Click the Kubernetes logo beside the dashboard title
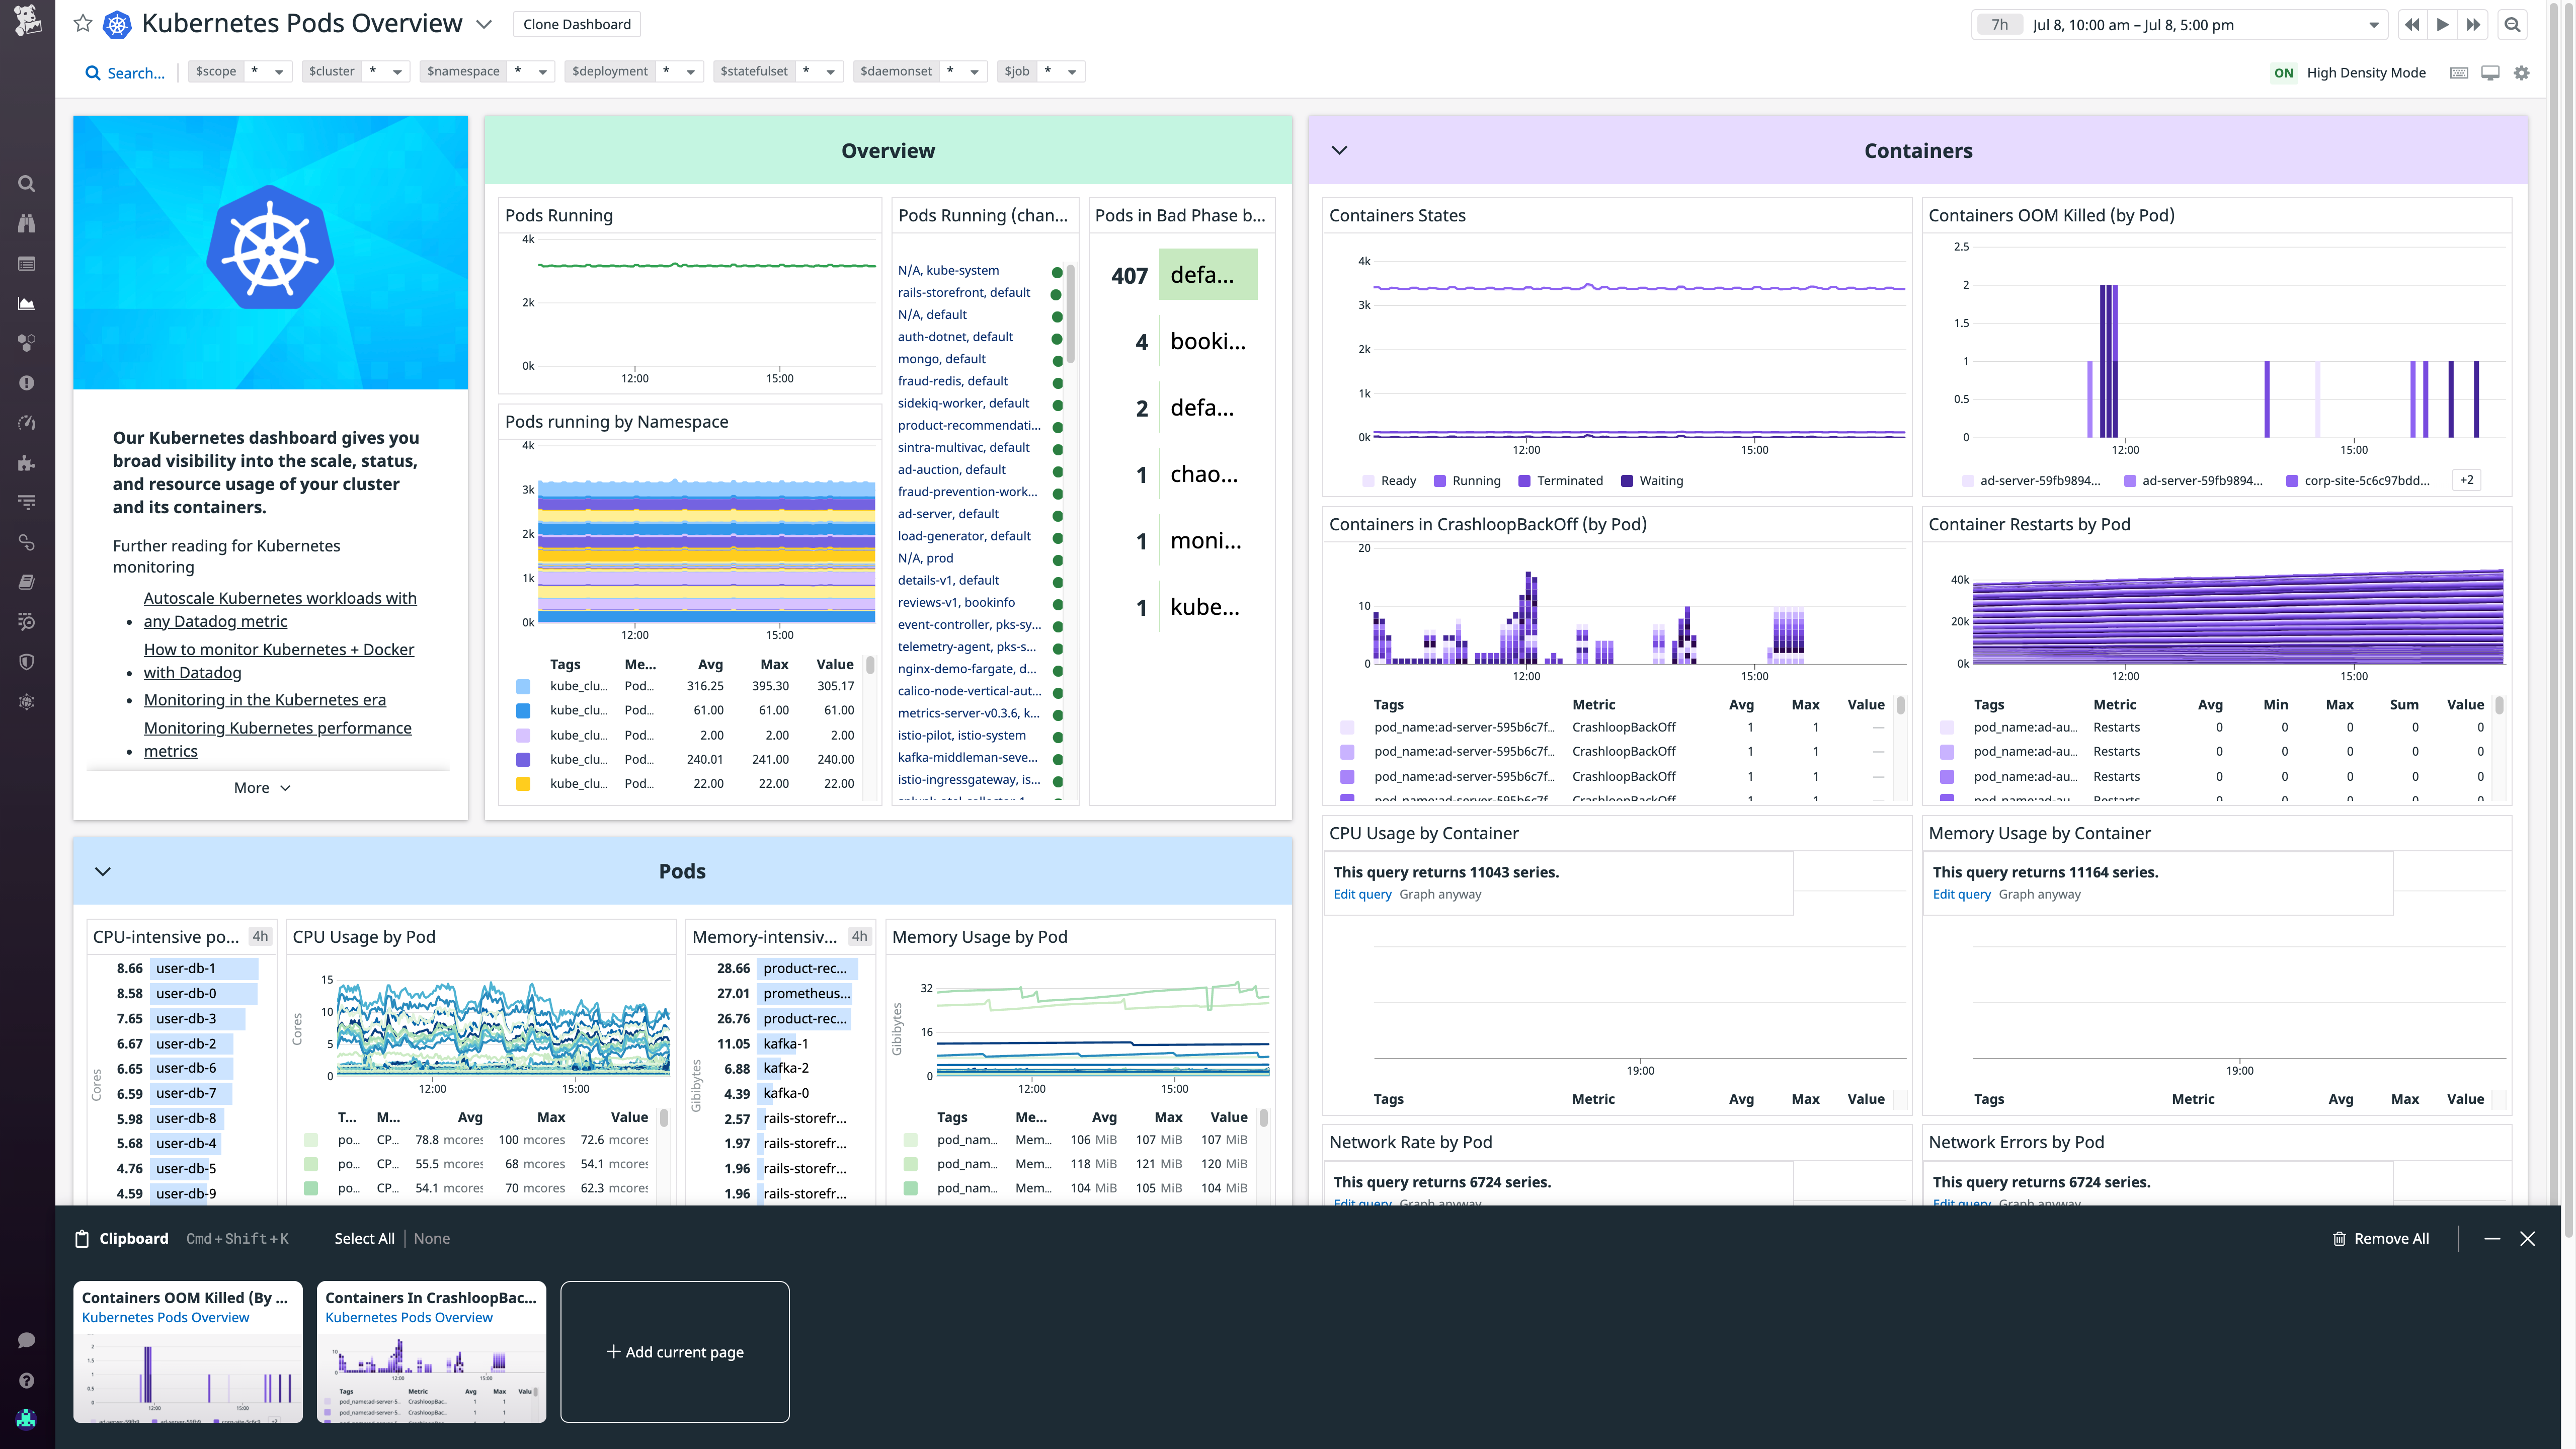 pos(117,23)
